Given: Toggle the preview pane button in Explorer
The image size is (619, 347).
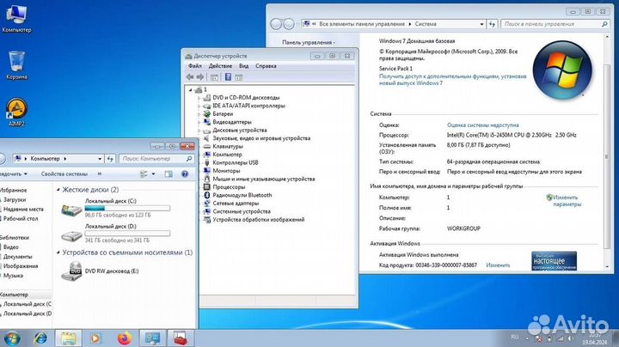Looking at the screenshot, I should (169, 173).
